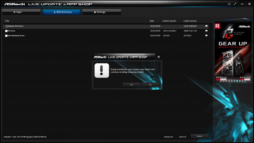Click the Current version column header
This screenshot has width=254, height=143.
click(x=169, y=21)
